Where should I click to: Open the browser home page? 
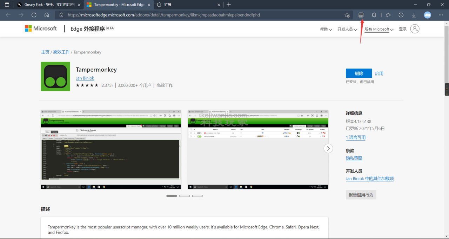[47, 15]
